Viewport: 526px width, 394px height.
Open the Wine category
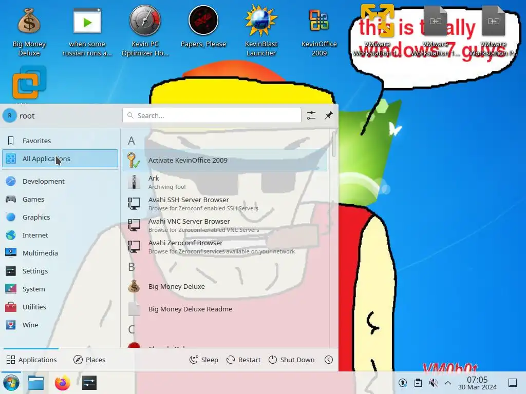coord(60,325)
